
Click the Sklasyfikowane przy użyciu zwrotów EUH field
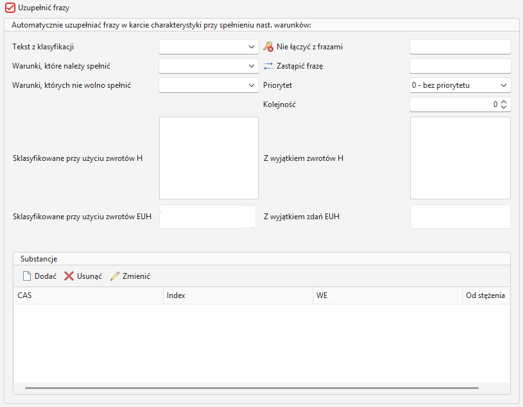(x=209, y=217)
